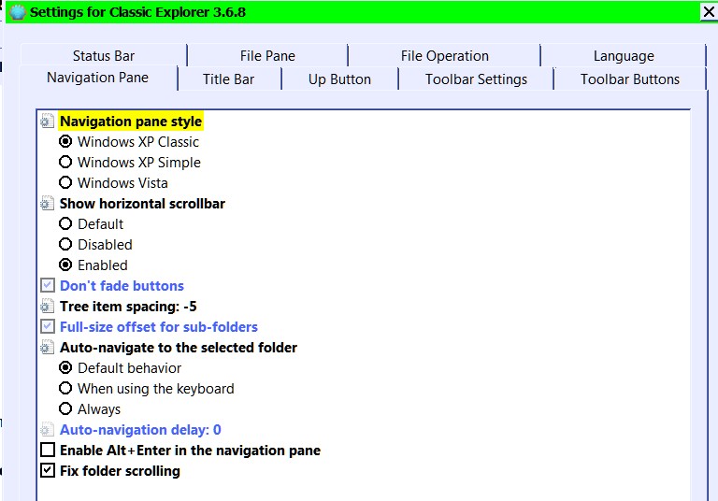
Task: Uncheck Fix folder scrolling
Action: (48, 471)
